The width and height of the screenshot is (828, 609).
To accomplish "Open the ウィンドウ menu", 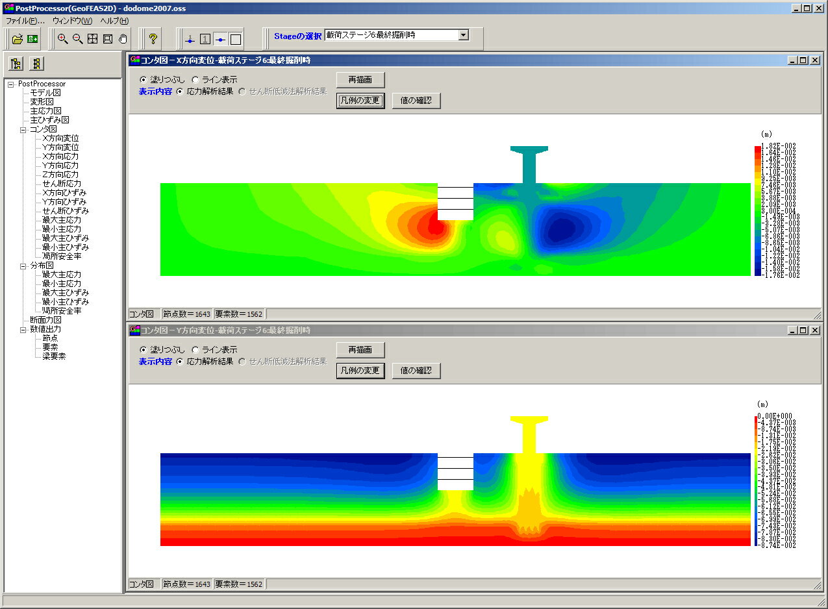I will point(72,21).
